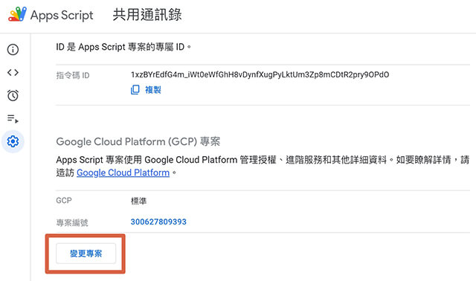Click the 複製 copy script ID link
476x281 pixels.
click(x=153, y=90)
